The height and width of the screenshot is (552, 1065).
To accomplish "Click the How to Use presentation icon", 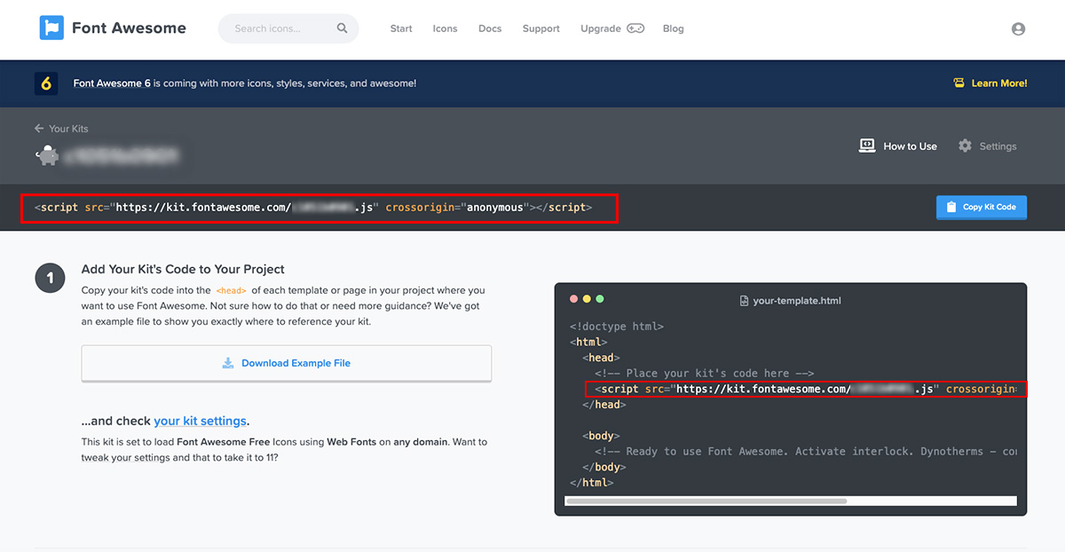I will click(867, 146).
